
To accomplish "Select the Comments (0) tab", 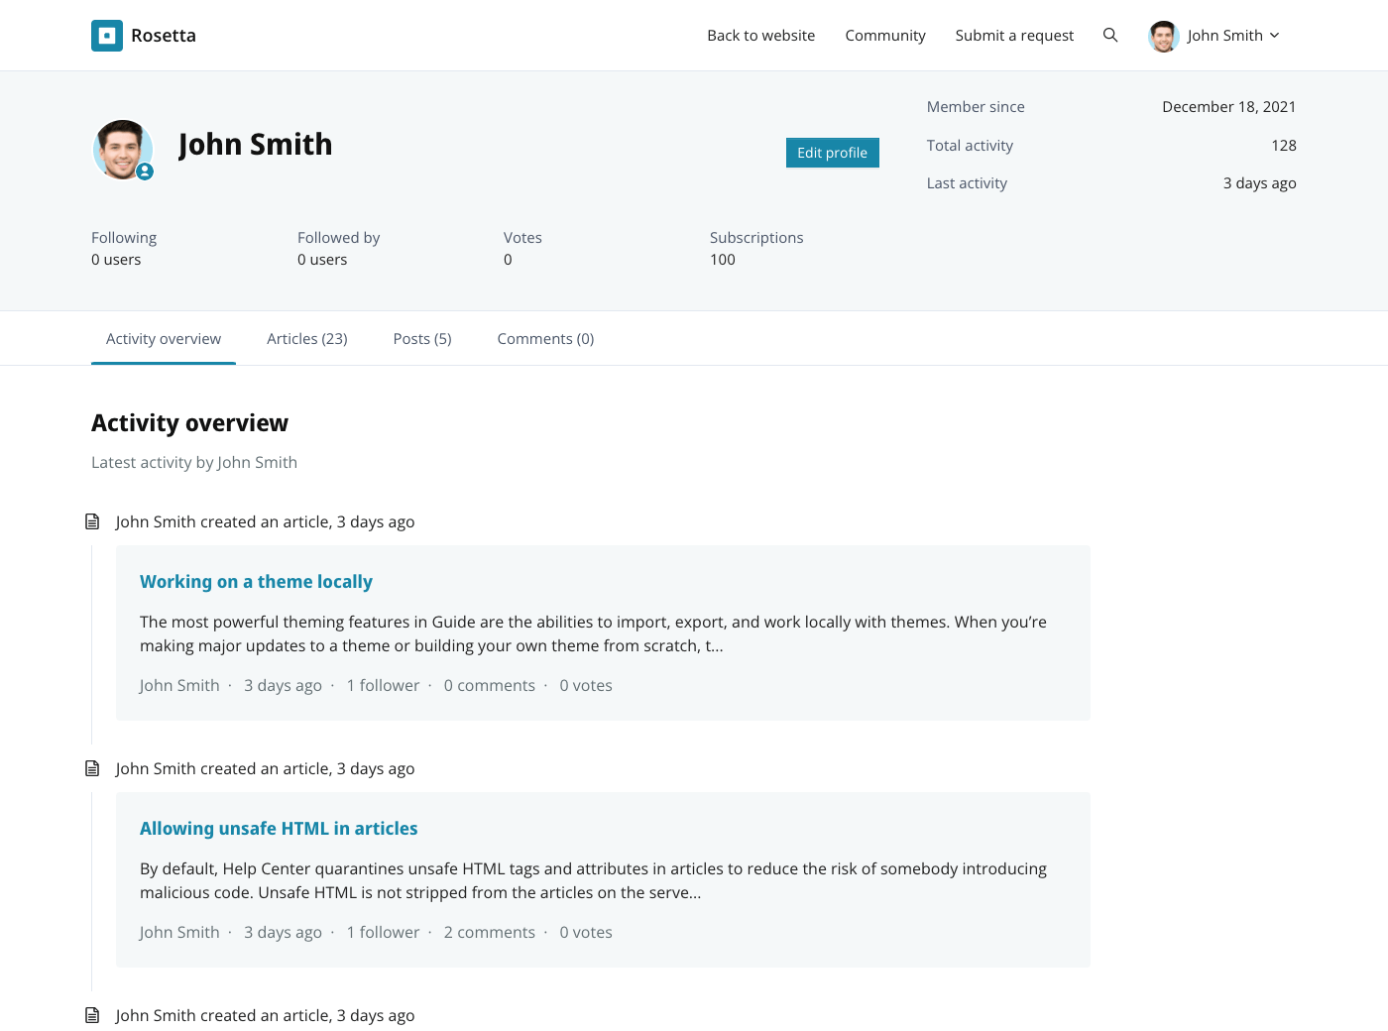I will click(545, 339).
